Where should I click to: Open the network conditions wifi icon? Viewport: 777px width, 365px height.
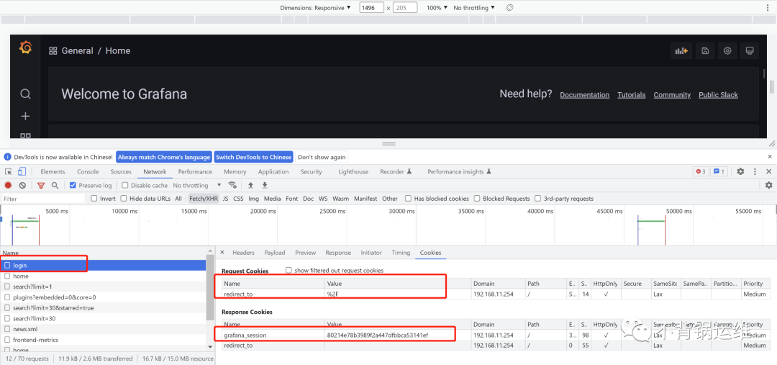tap(232, 185)
